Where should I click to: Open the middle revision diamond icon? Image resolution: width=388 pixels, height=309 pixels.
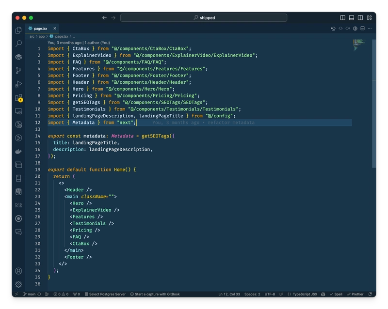(340, 29)
